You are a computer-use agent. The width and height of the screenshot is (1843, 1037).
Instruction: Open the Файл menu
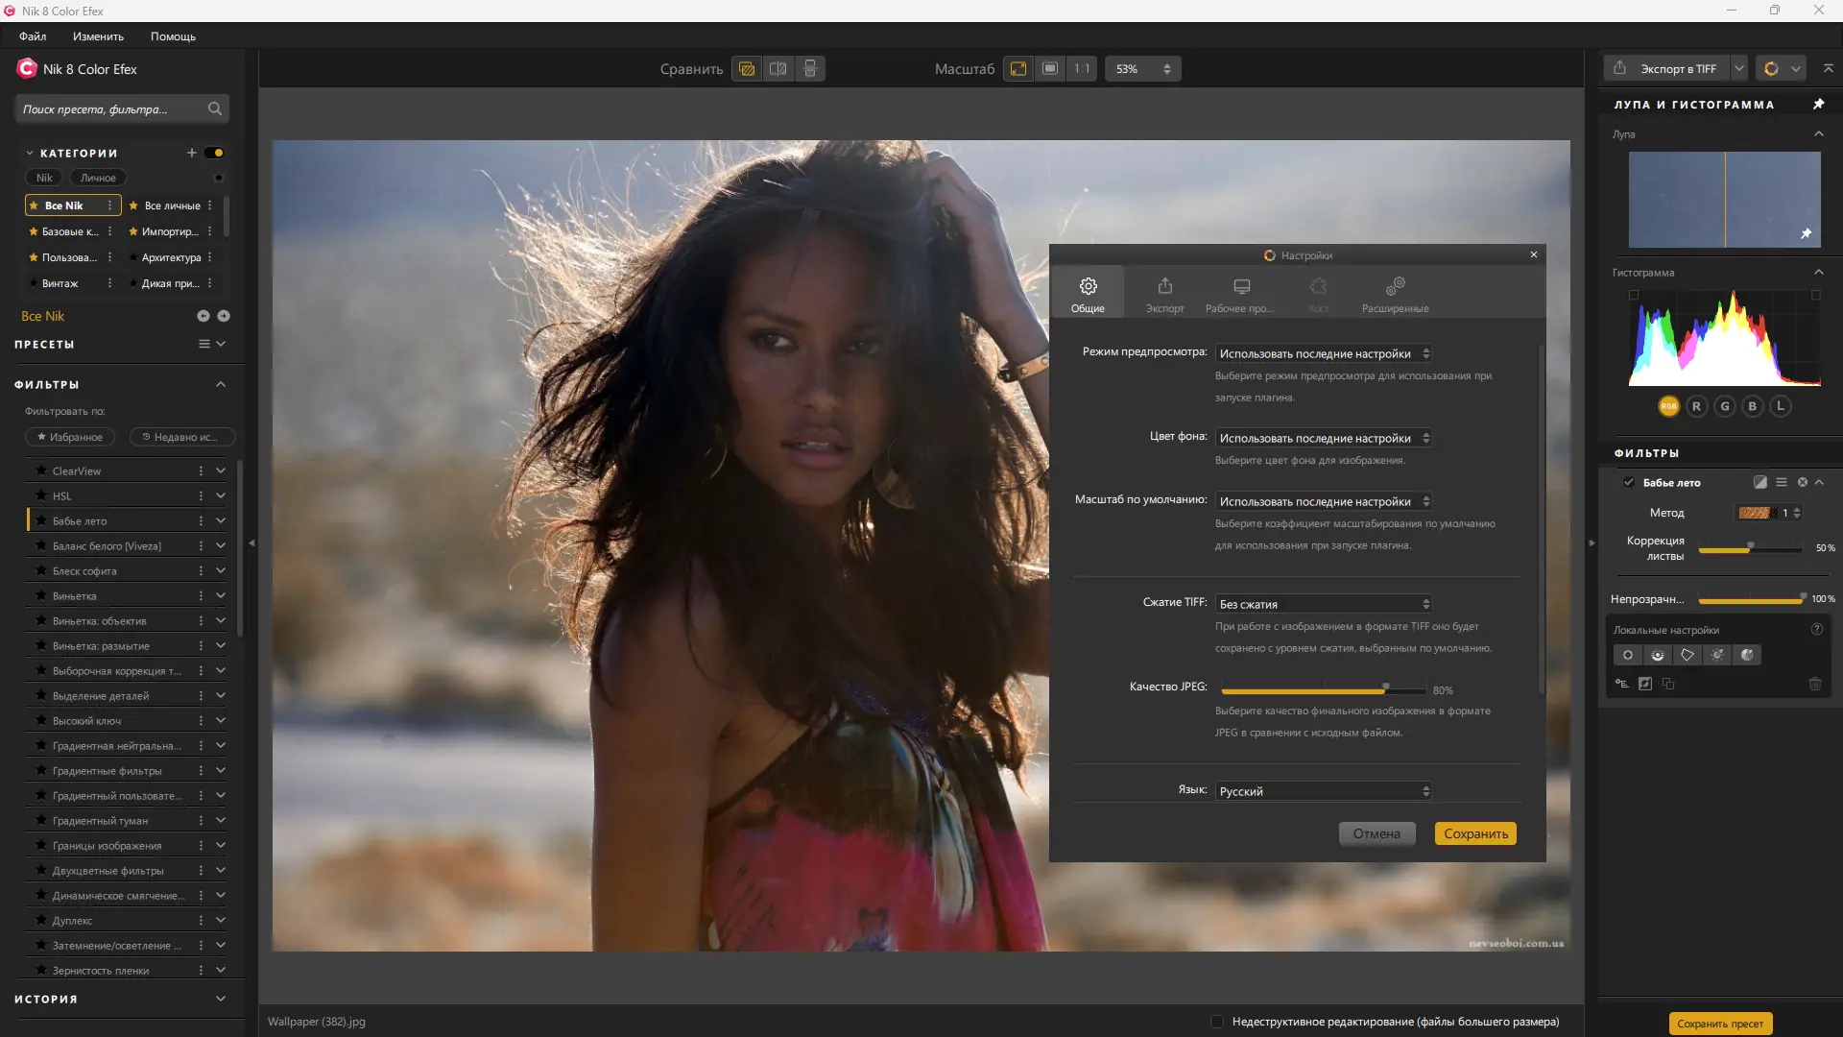click(x=33, y=36)
